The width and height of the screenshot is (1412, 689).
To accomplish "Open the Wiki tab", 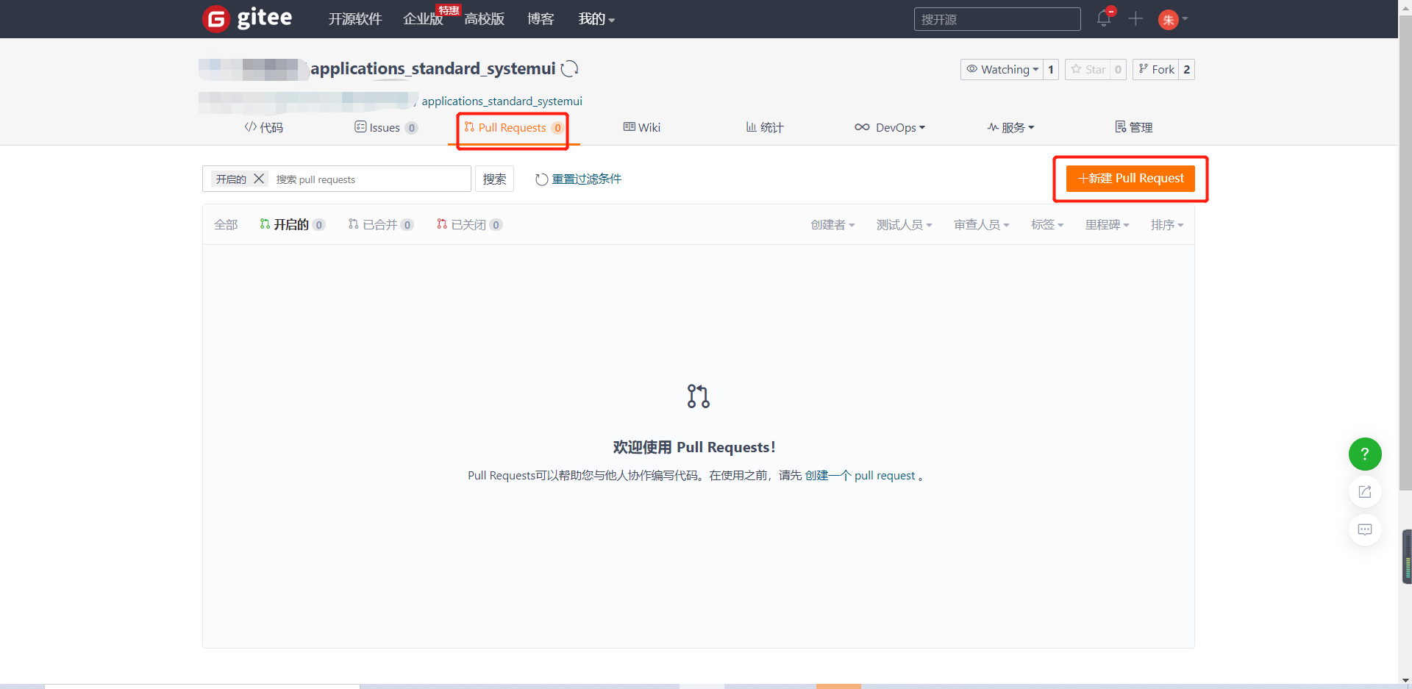I will (642, 128).
